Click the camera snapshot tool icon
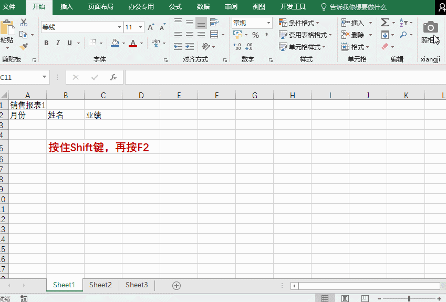The width and height of the screenshot is (446, 302). tap(430, 27)
